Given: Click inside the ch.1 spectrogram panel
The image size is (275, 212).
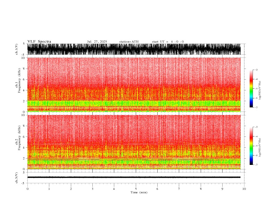Looking at the screenshot, I should coord(134,85).
